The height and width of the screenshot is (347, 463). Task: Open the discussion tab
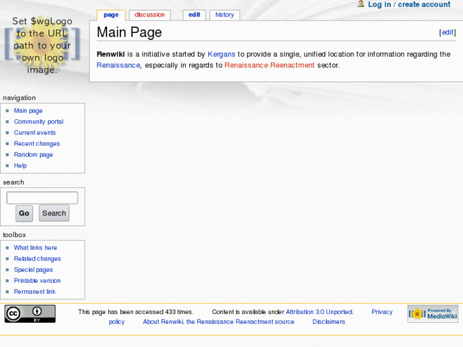pyautogui.click(x=150, y=15)
